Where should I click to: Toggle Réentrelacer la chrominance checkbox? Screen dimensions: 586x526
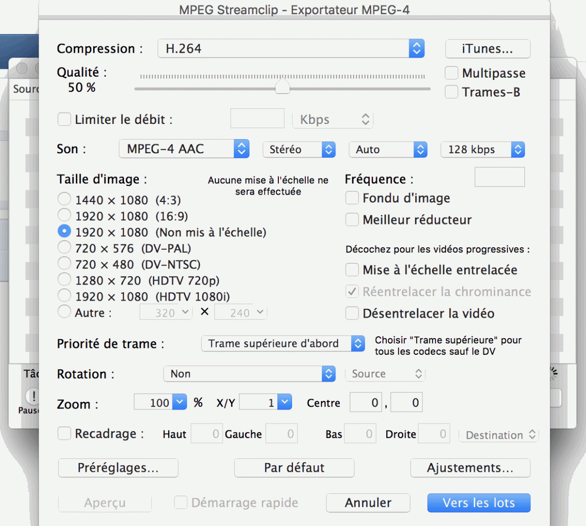(x=352, y=292)
